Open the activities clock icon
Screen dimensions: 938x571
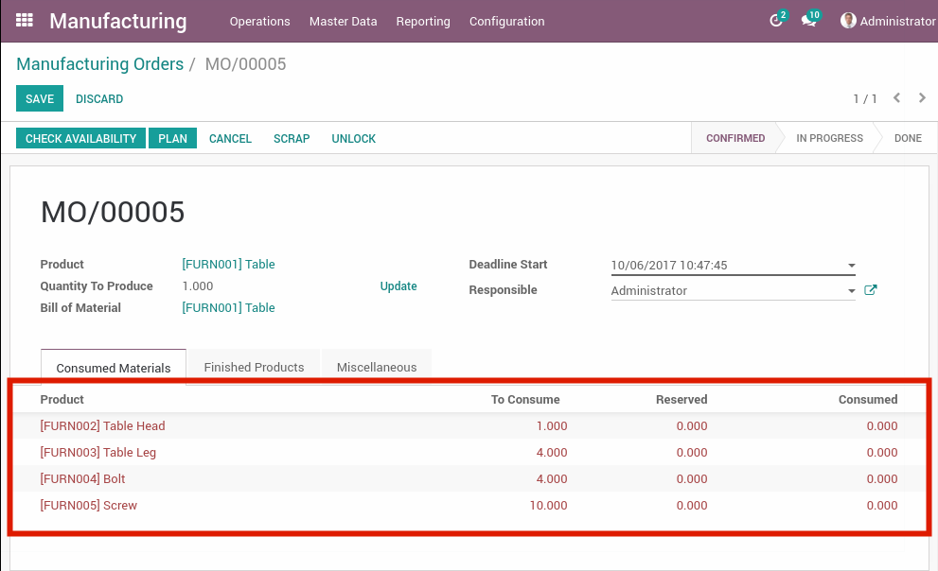pos(776,21)
